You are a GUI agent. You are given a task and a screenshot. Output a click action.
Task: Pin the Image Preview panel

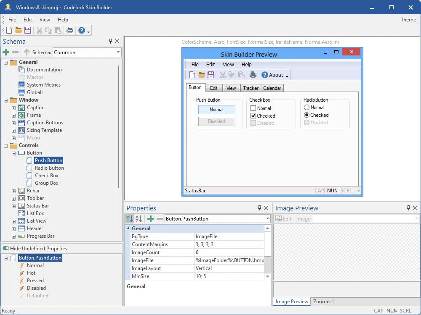[408, 207]
